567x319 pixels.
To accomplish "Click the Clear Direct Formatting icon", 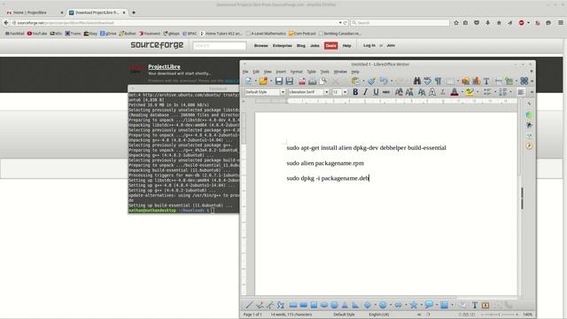I will pyautogui.click(x=443, y=92).
